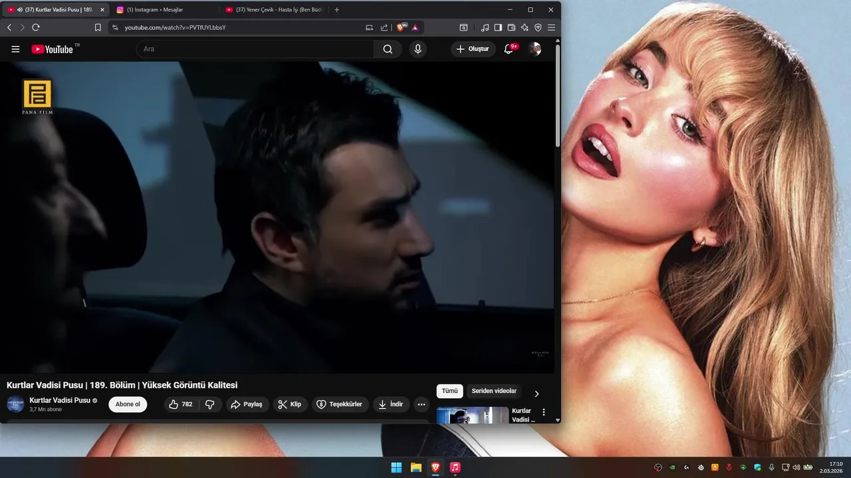The image size is (851, 478).
Task: Start voice search with microphone icon
Action: pyautogui.click(x=418, y=49)
